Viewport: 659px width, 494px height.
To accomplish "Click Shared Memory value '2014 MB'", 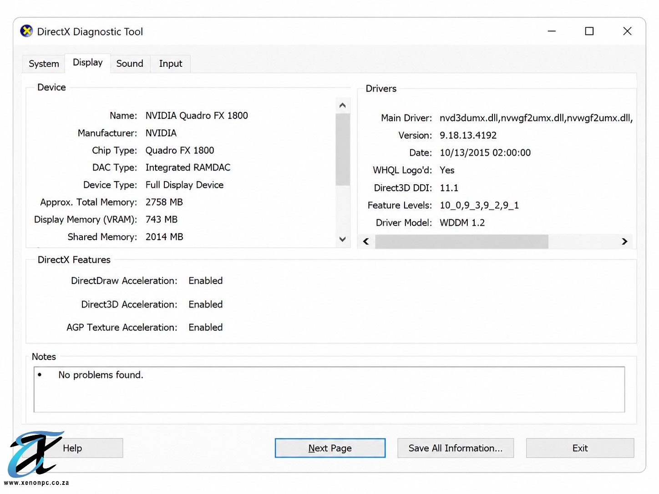I will pos(164,237).
